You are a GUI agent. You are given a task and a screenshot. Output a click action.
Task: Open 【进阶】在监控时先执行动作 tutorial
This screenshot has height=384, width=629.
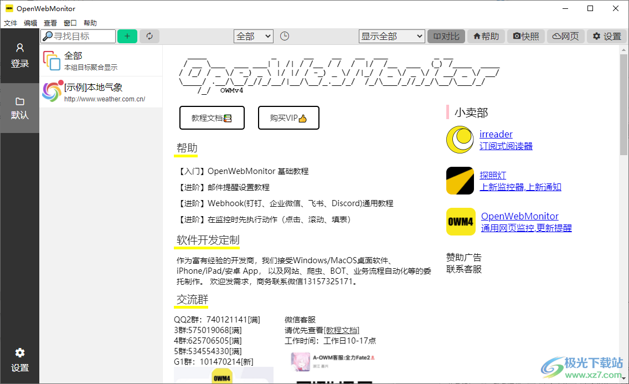tap(265, 219)
